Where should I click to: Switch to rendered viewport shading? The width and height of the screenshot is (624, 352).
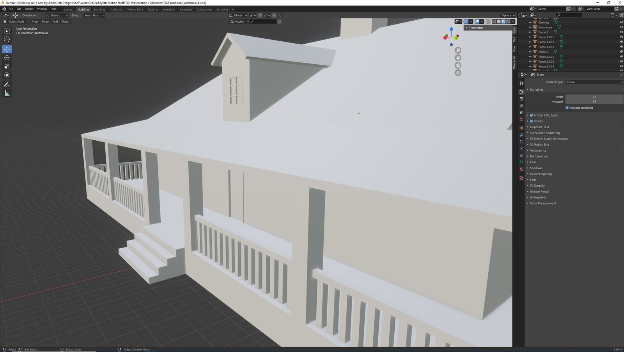pos(508,21)
